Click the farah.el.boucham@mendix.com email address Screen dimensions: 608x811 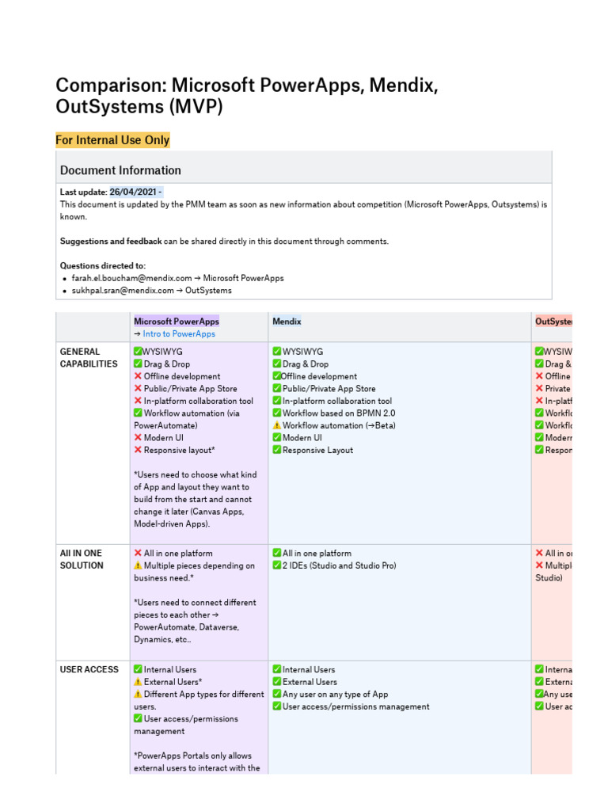point(131,278)
